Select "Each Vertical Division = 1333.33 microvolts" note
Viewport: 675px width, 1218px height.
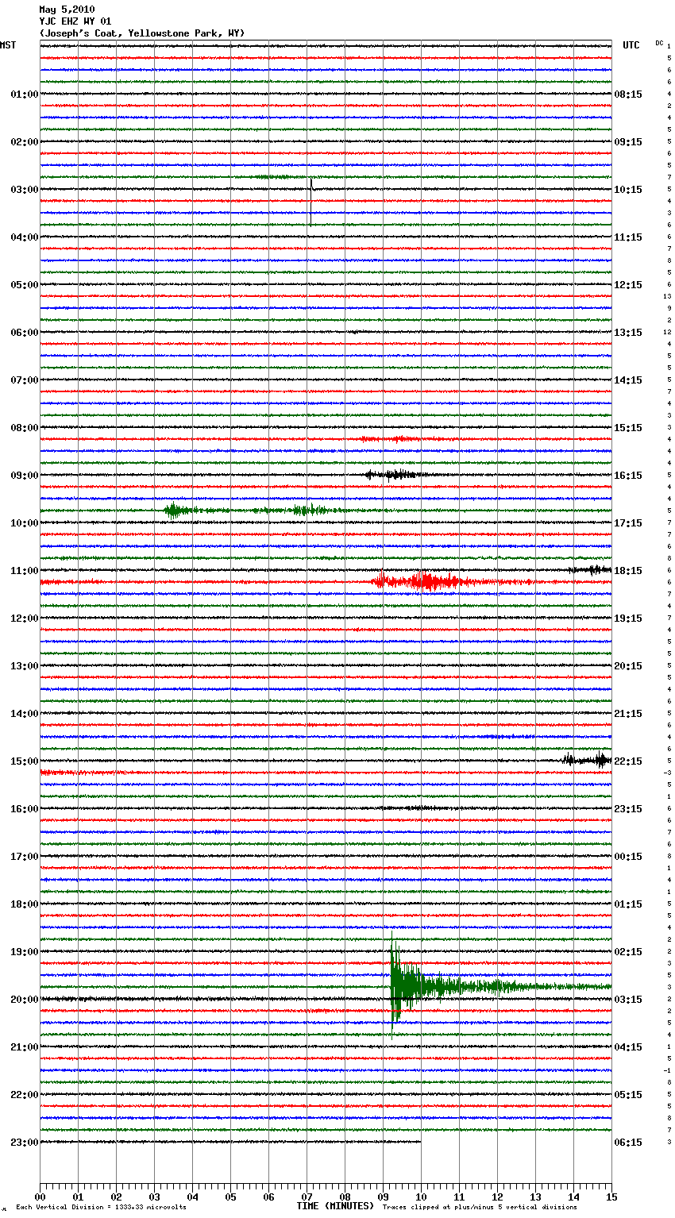point(101,1207)
